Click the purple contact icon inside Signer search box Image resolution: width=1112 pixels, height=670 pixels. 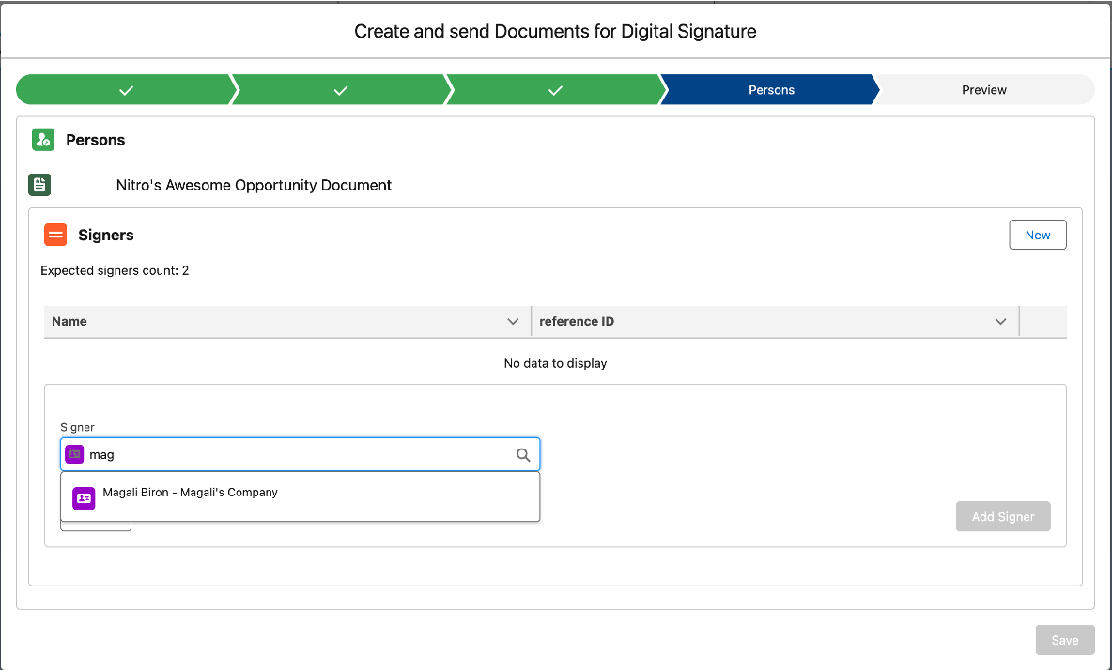pyautogui.click(x=75, y=455)
